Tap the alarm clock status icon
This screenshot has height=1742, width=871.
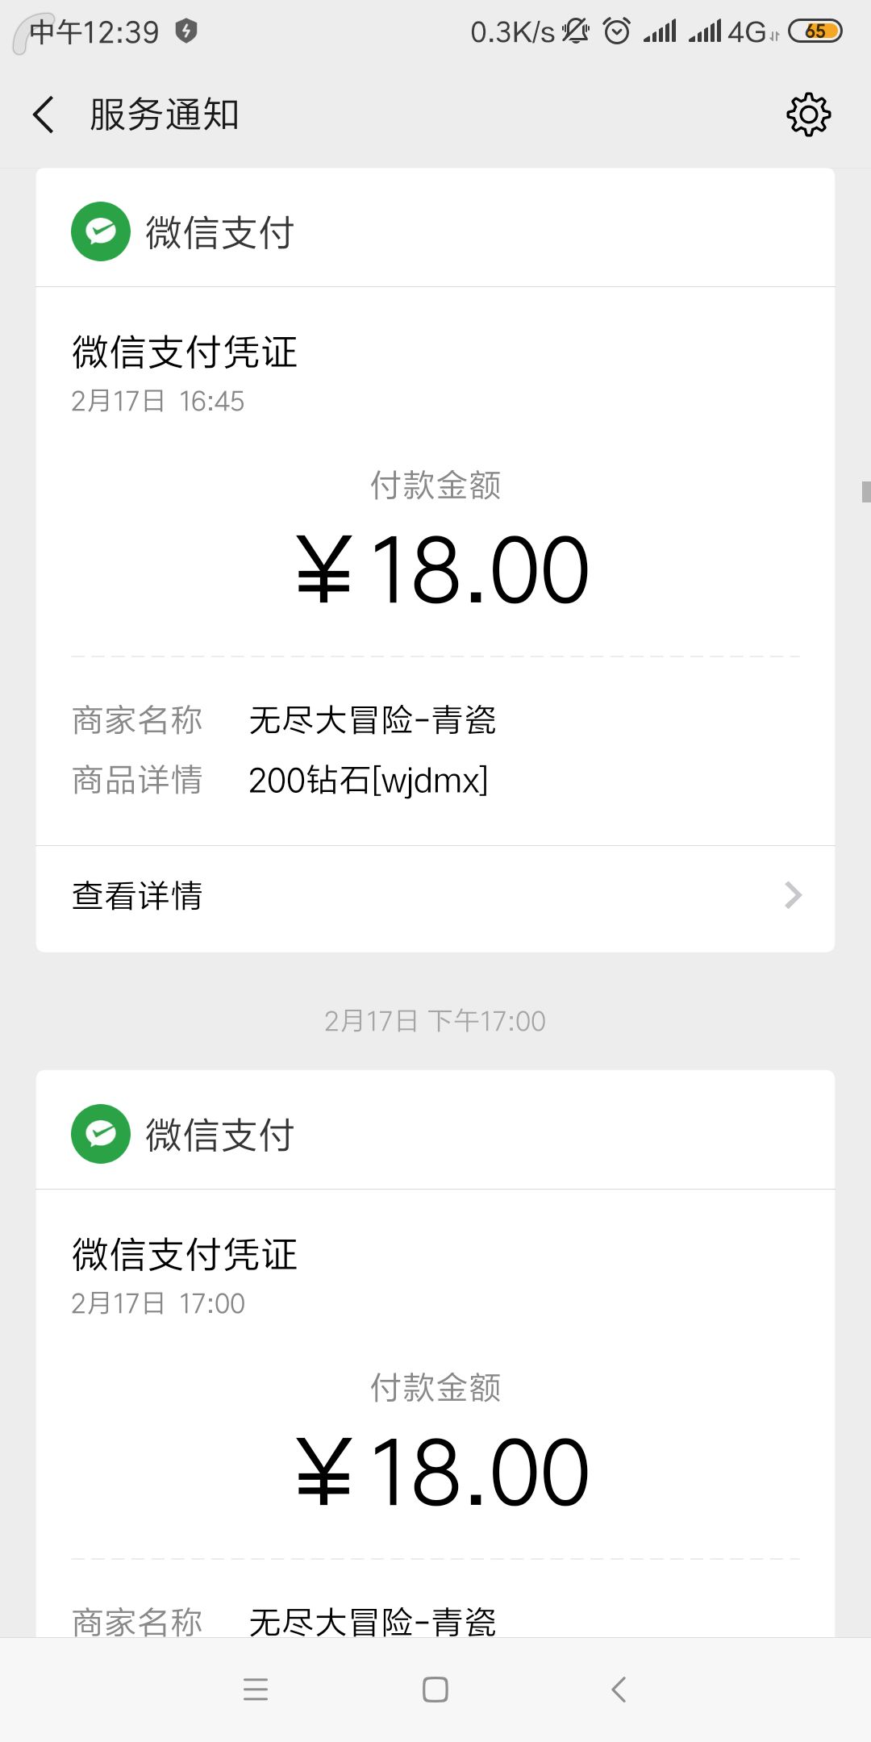coord(617,31)
